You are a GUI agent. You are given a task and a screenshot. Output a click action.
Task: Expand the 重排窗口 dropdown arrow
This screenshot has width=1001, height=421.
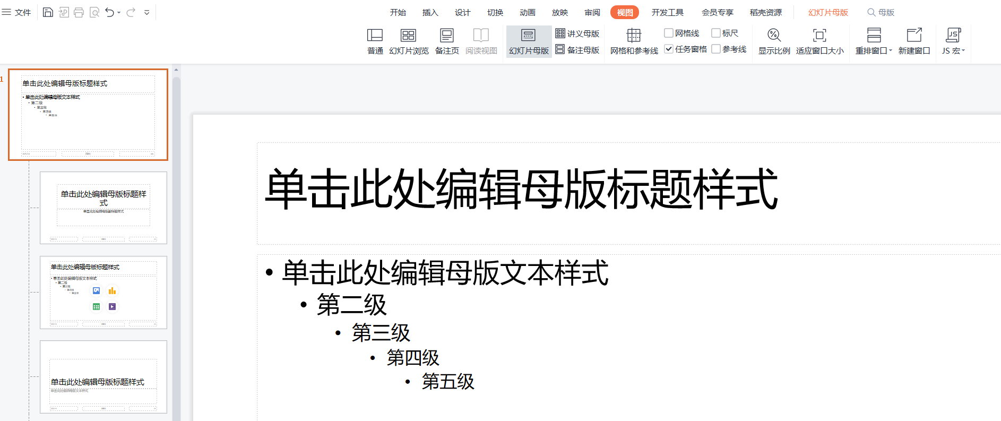coord(891,51)
